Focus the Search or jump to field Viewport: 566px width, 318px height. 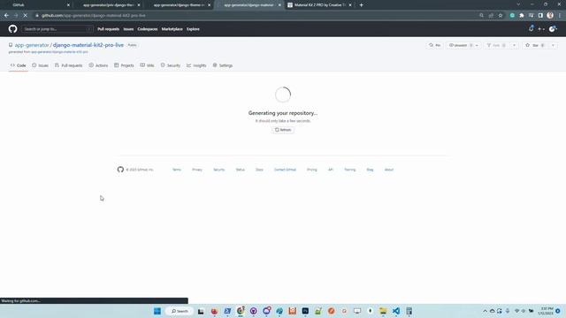pos(57,29)
